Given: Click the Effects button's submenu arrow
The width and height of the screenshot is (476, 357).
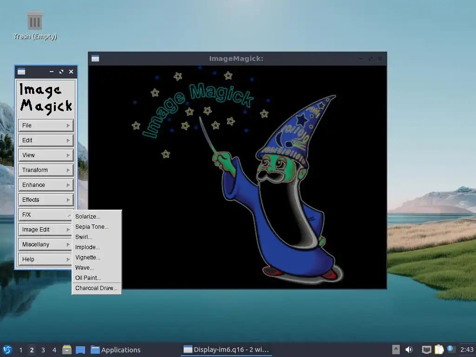Looking at the screenshot, I should tap(68, 200).
